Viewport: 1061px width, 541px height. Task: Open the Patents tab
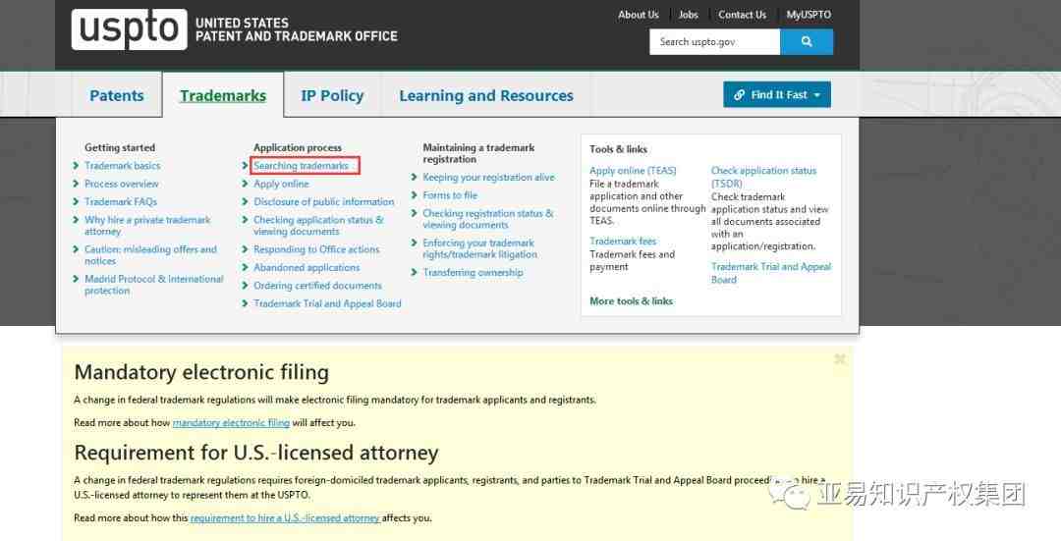[116, 95]
